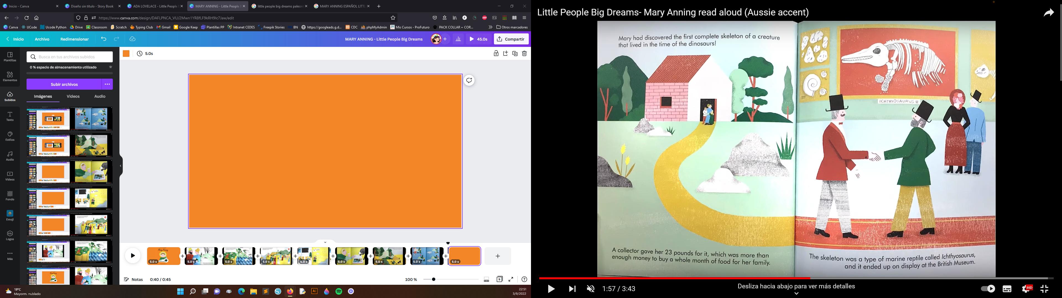Open the Otros marcadores bookmarks folder

[512, 27]
